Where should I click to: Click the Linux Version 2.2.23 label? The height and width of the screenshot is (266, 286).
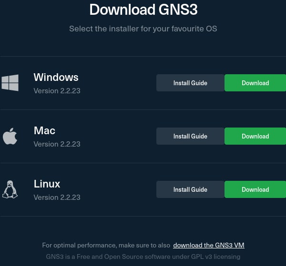[x=57, y=197]
